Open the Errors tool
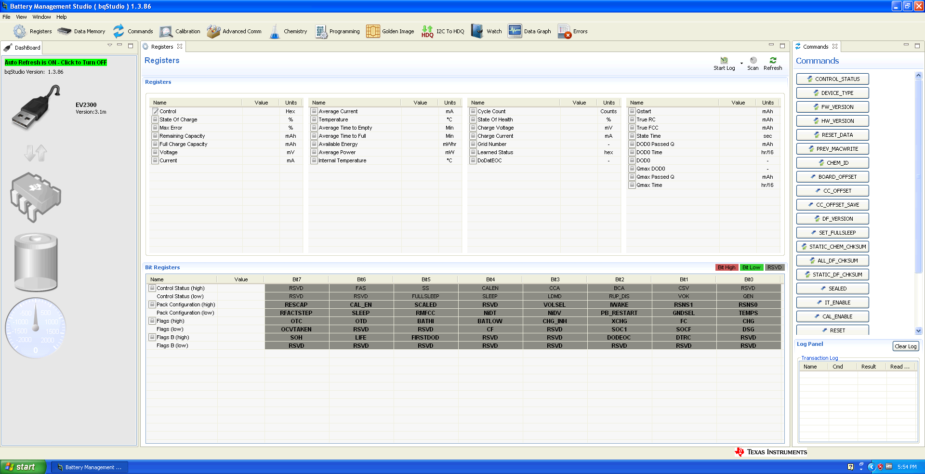This screenshot has width=925, height=474. pyautogui.click(x=573, y=31)
